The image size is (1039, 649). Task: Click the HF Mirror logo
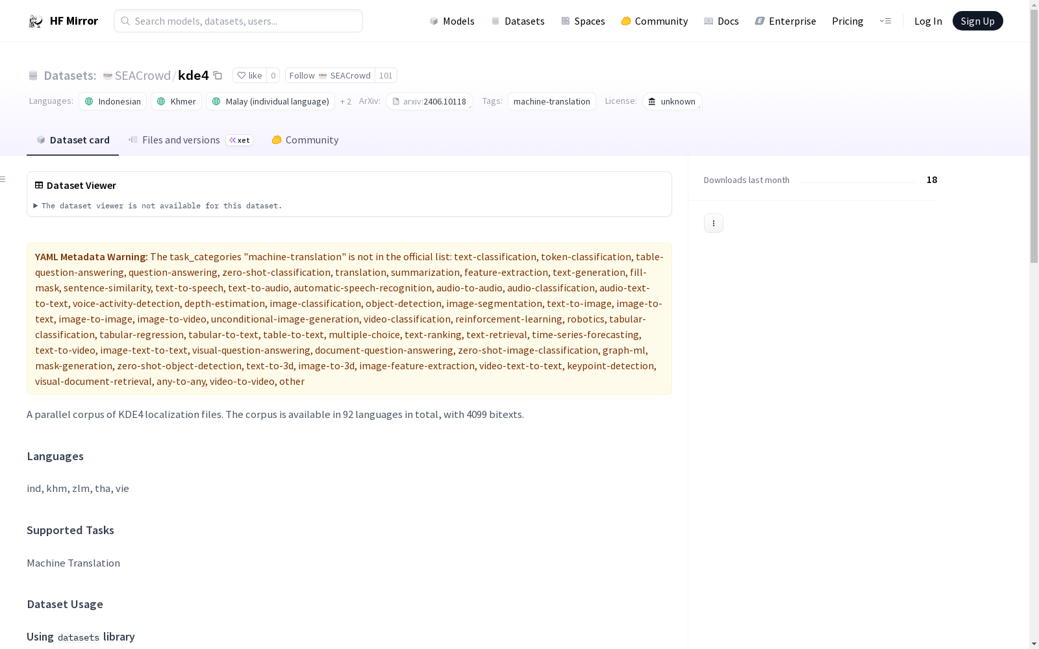pyautogui.click(x=63, y=21)
